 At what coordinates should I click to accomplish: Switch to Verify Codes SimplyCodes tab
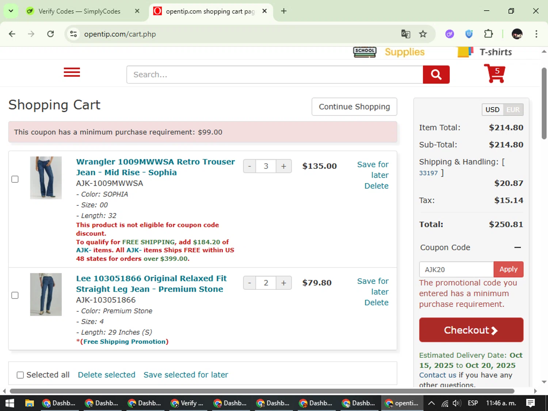tap(79, 11)
